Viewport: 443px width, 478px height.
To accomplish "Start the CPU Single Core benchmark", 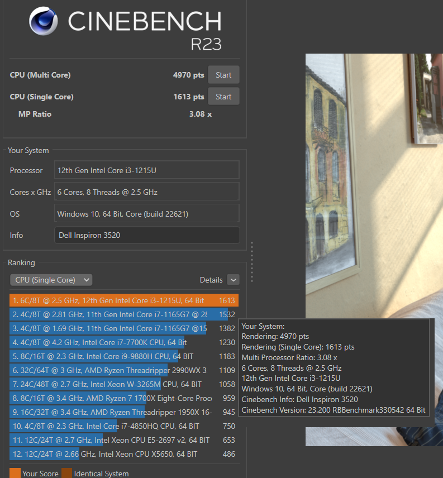I will click(223, 97).
